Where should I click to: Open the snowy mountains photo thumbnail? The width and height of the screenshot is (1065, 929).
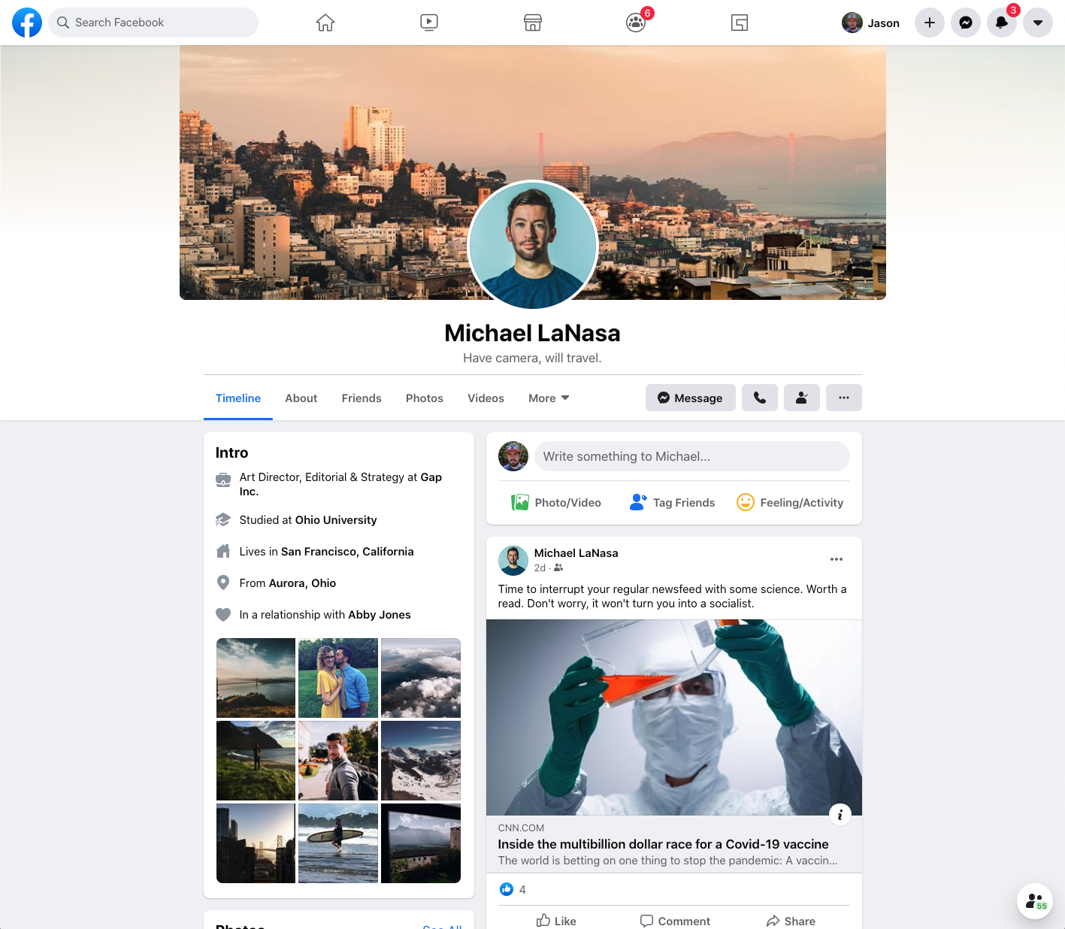coord(421,761)
